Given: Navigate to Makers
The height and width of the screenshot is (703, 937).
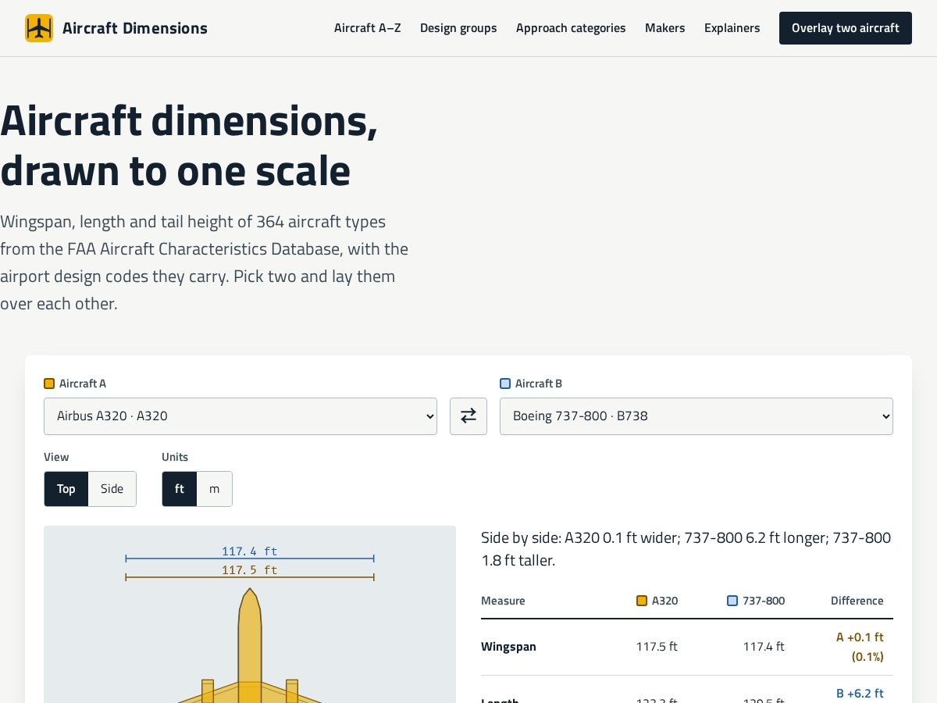Looking at the screenshot, I should coord(665,28).
